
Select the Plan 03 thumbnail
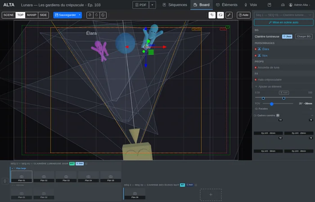[66, 176]
